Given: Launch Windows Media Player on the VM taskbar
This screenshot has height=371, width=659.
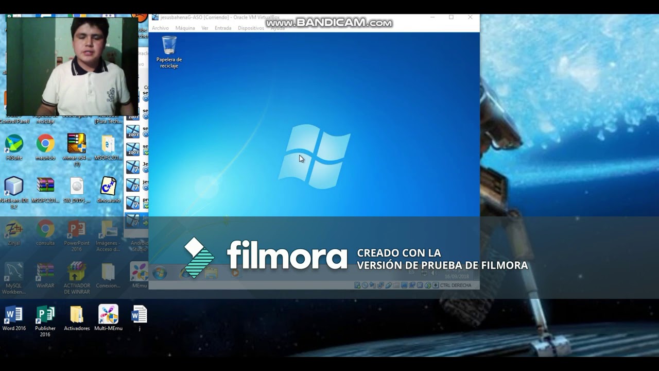Looking at the screenshot, I should [x=235, y=273].
